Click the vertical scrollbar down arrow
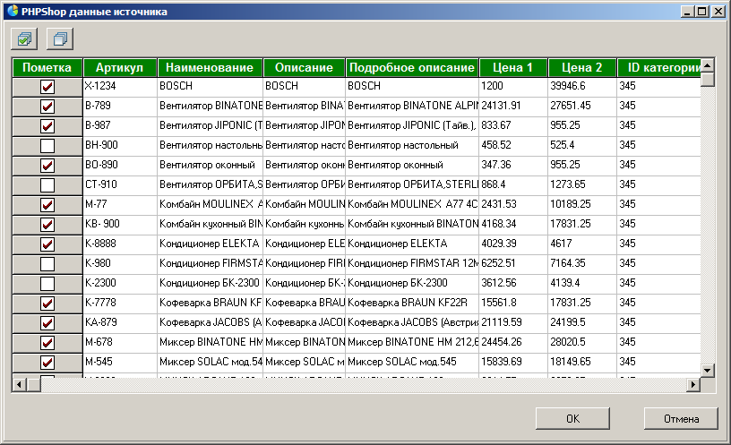Image resolution: width=731 pixels, height=445 pixels. coord(707,371)
